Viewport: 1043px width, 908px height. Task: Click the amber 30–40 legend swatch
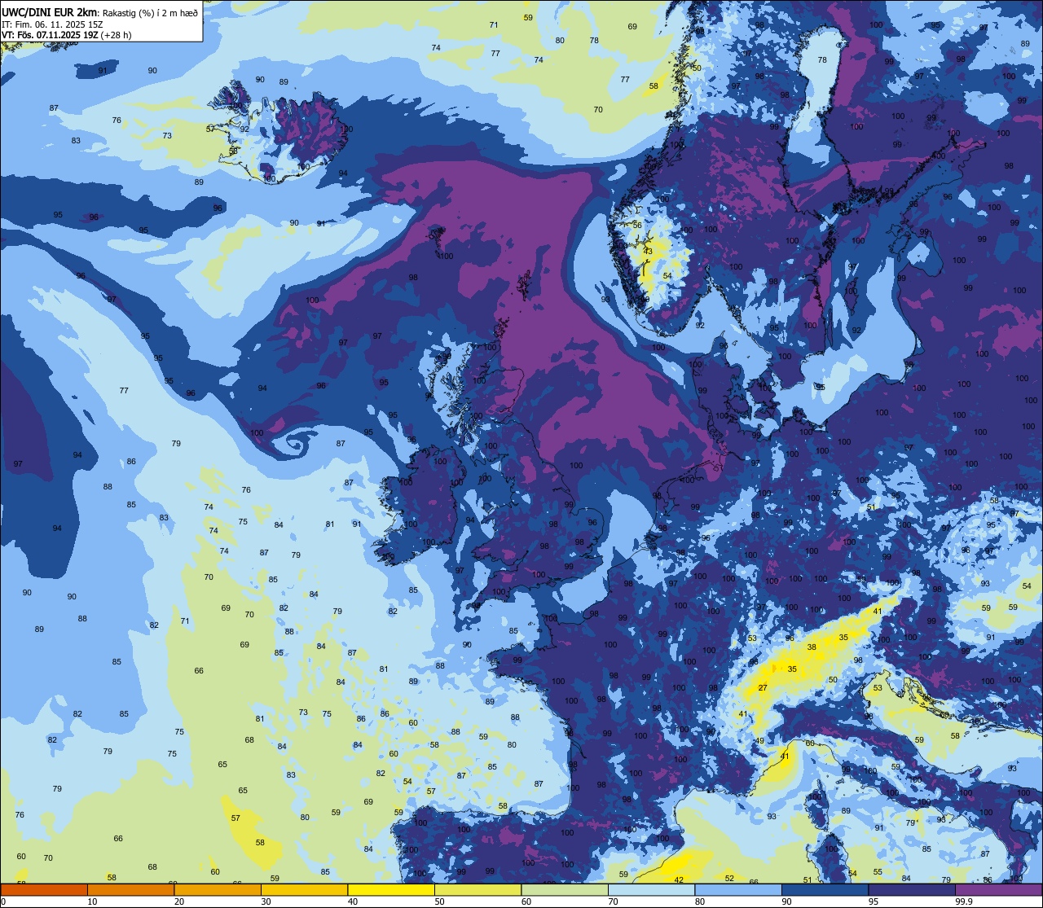click(x=304, y=890)
